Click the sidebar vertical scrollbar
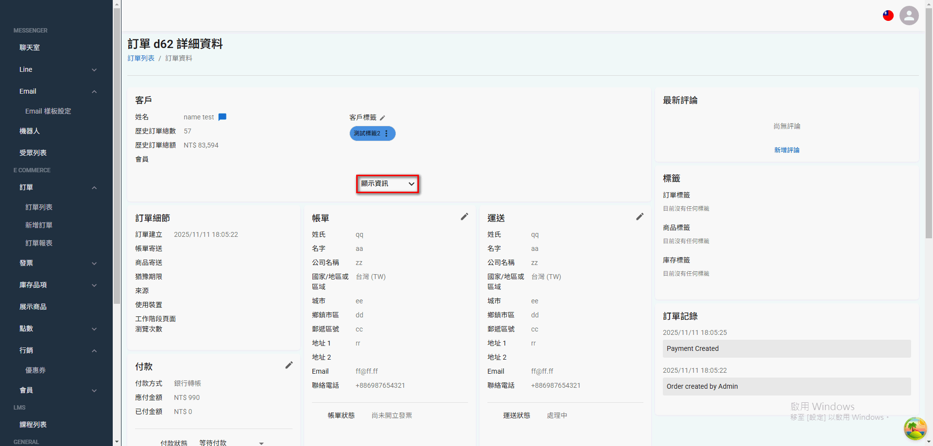 click(117, 155)
